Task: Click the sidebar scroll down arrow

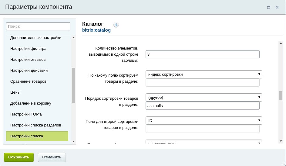Action: (73, 141)
